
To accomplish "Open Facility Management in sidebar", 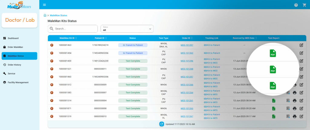I will tap(19, 82).
